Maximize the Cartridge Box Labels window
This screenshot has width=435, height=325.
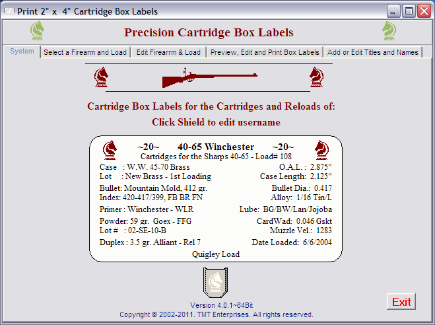click(x=408, y=11)
